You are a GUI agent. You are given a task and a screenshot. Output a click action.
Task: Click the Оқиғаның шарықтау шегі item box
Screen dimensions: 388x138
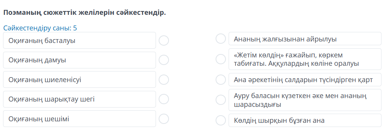[80, 99]
